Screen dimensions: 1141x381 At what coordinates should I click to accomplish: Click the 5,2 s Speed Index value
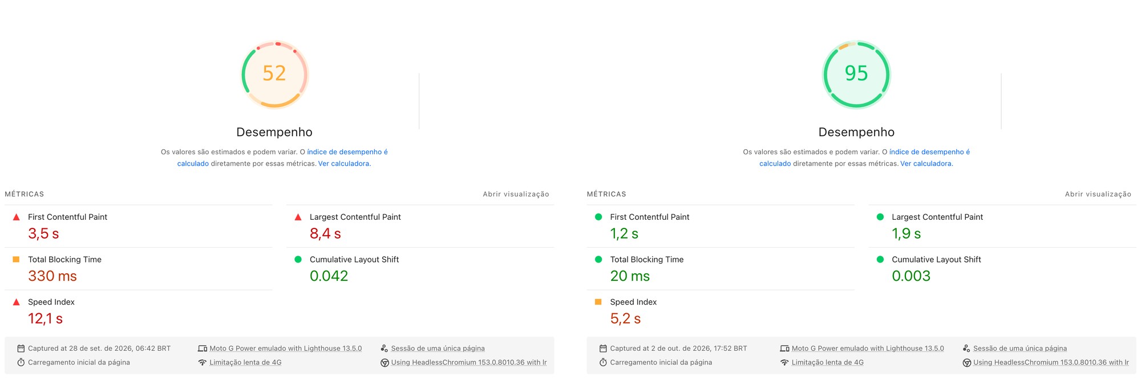pyautogui.click(x=625, y=319)
